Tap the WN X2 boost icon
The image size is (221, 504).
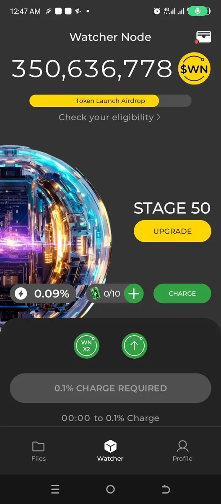coord(86,346)
